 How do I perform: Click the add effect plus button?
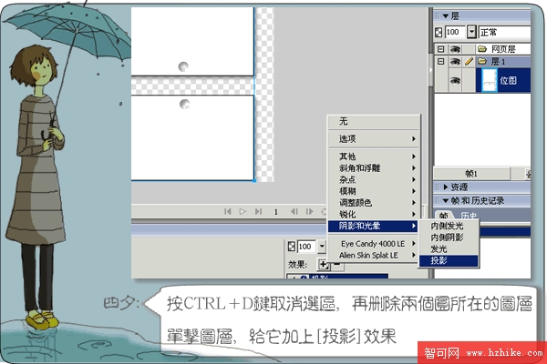pyautogui.click(x=324, y=264)
